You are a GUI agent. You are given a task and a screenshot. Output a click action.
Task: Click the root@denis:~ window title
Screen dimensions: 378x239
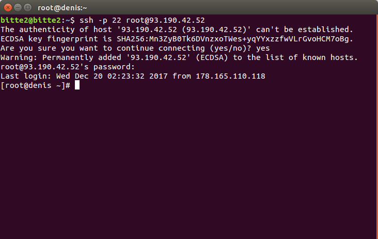coord(62,8)
